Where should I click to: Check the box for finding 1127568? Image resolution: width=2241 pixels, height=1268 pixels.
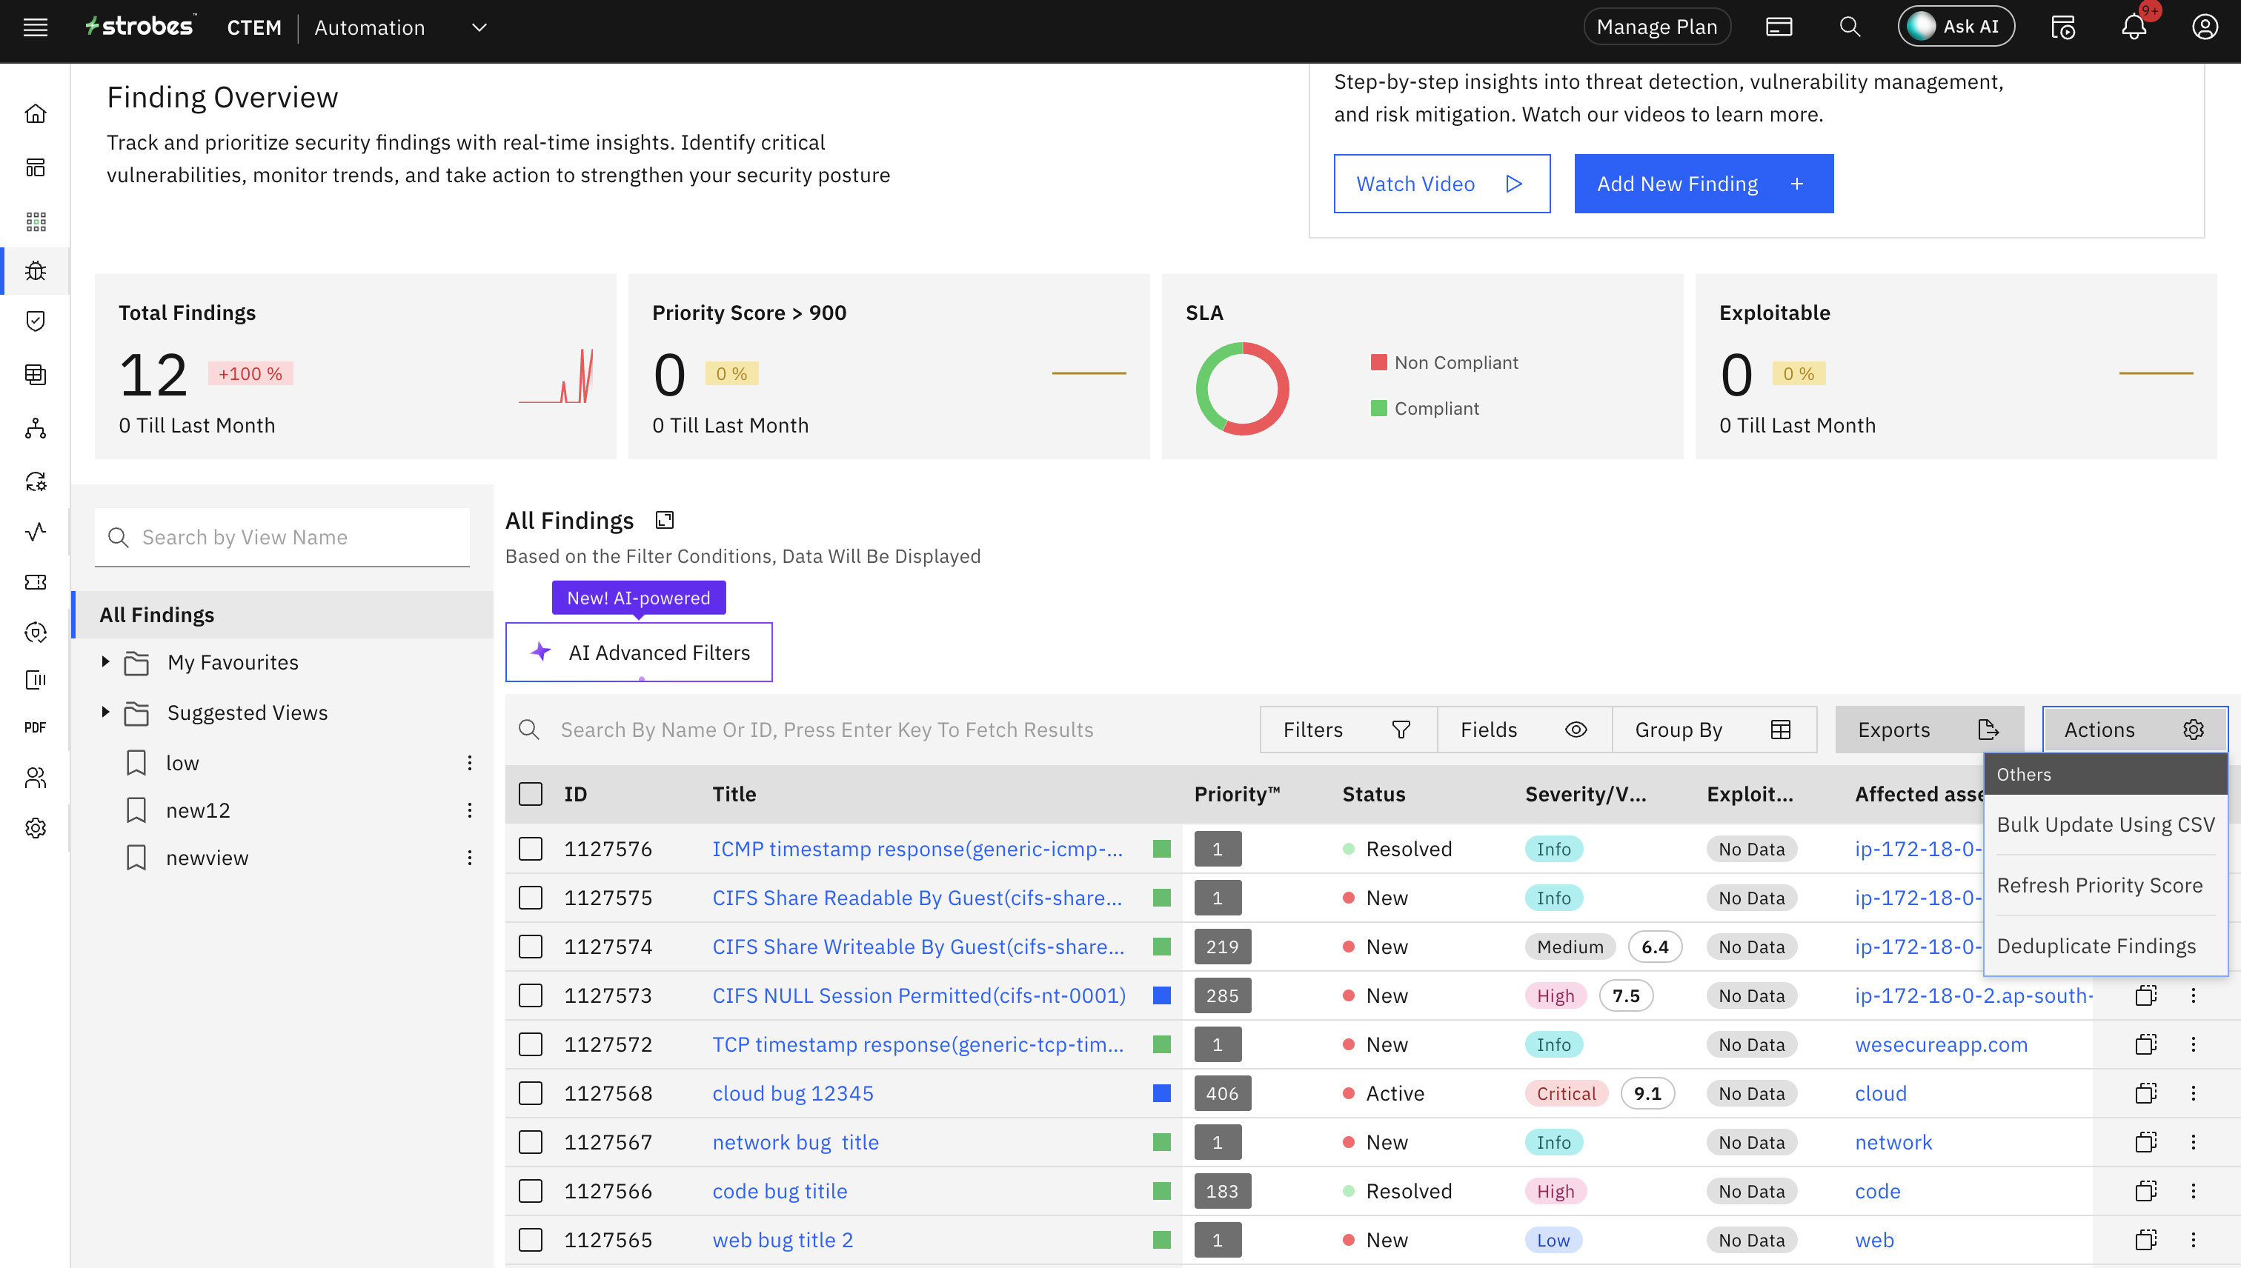[531, 1093]
